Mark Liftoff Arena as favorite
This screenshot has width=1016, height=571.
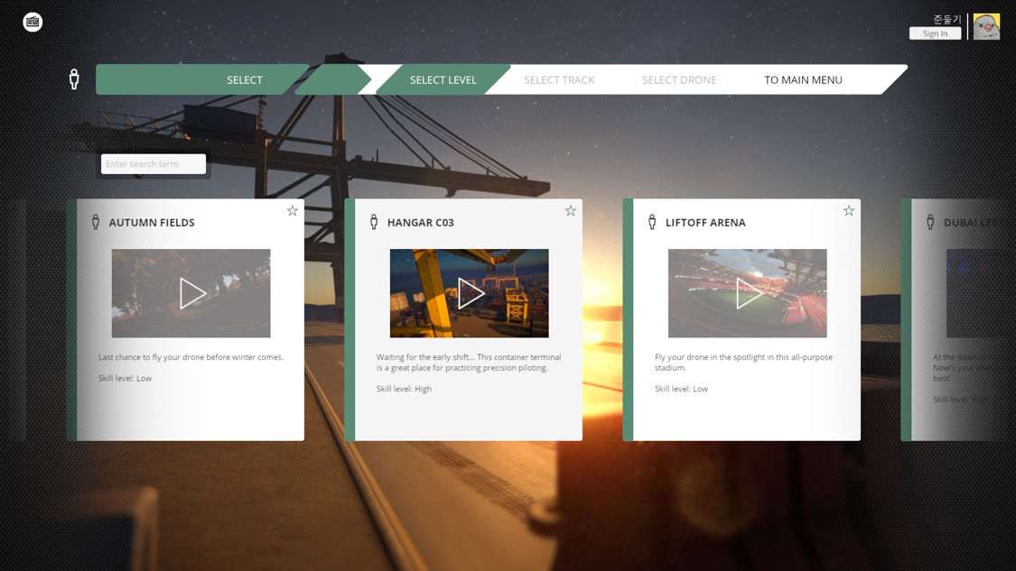(x=849, y=210)
